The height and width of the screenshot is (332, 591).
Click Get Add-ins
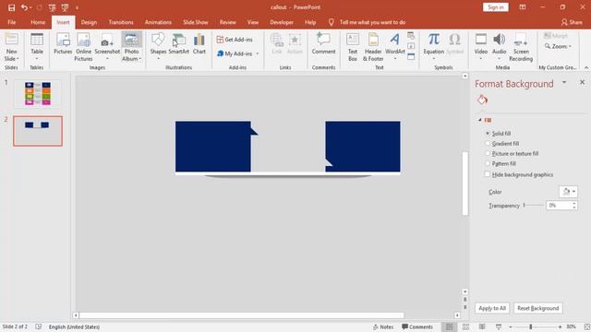tap(235, 40)
